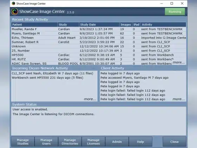Sort by the Activity column header
The height and width of the screenshot is (148, 197).
[163, 25]
